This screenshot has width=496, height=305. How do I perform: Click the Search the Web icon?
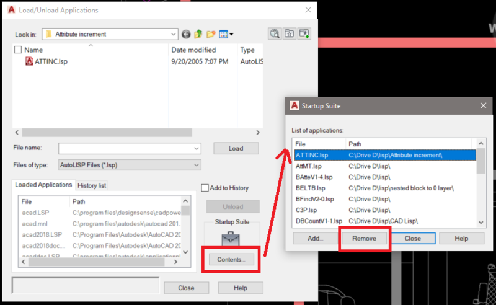click(x=275, y=33)
